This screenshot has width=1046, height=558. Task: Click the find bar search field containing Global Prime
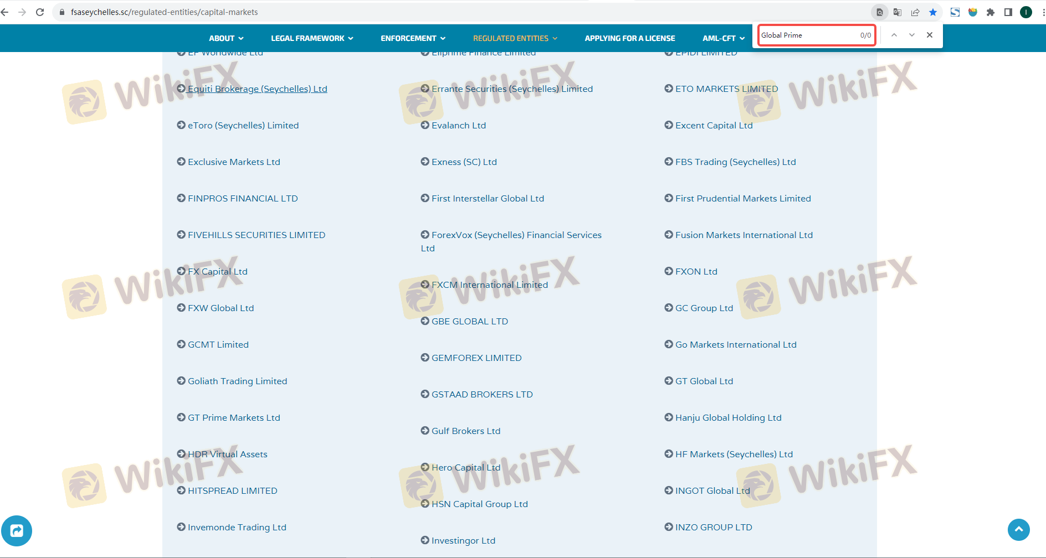(817, 35)
